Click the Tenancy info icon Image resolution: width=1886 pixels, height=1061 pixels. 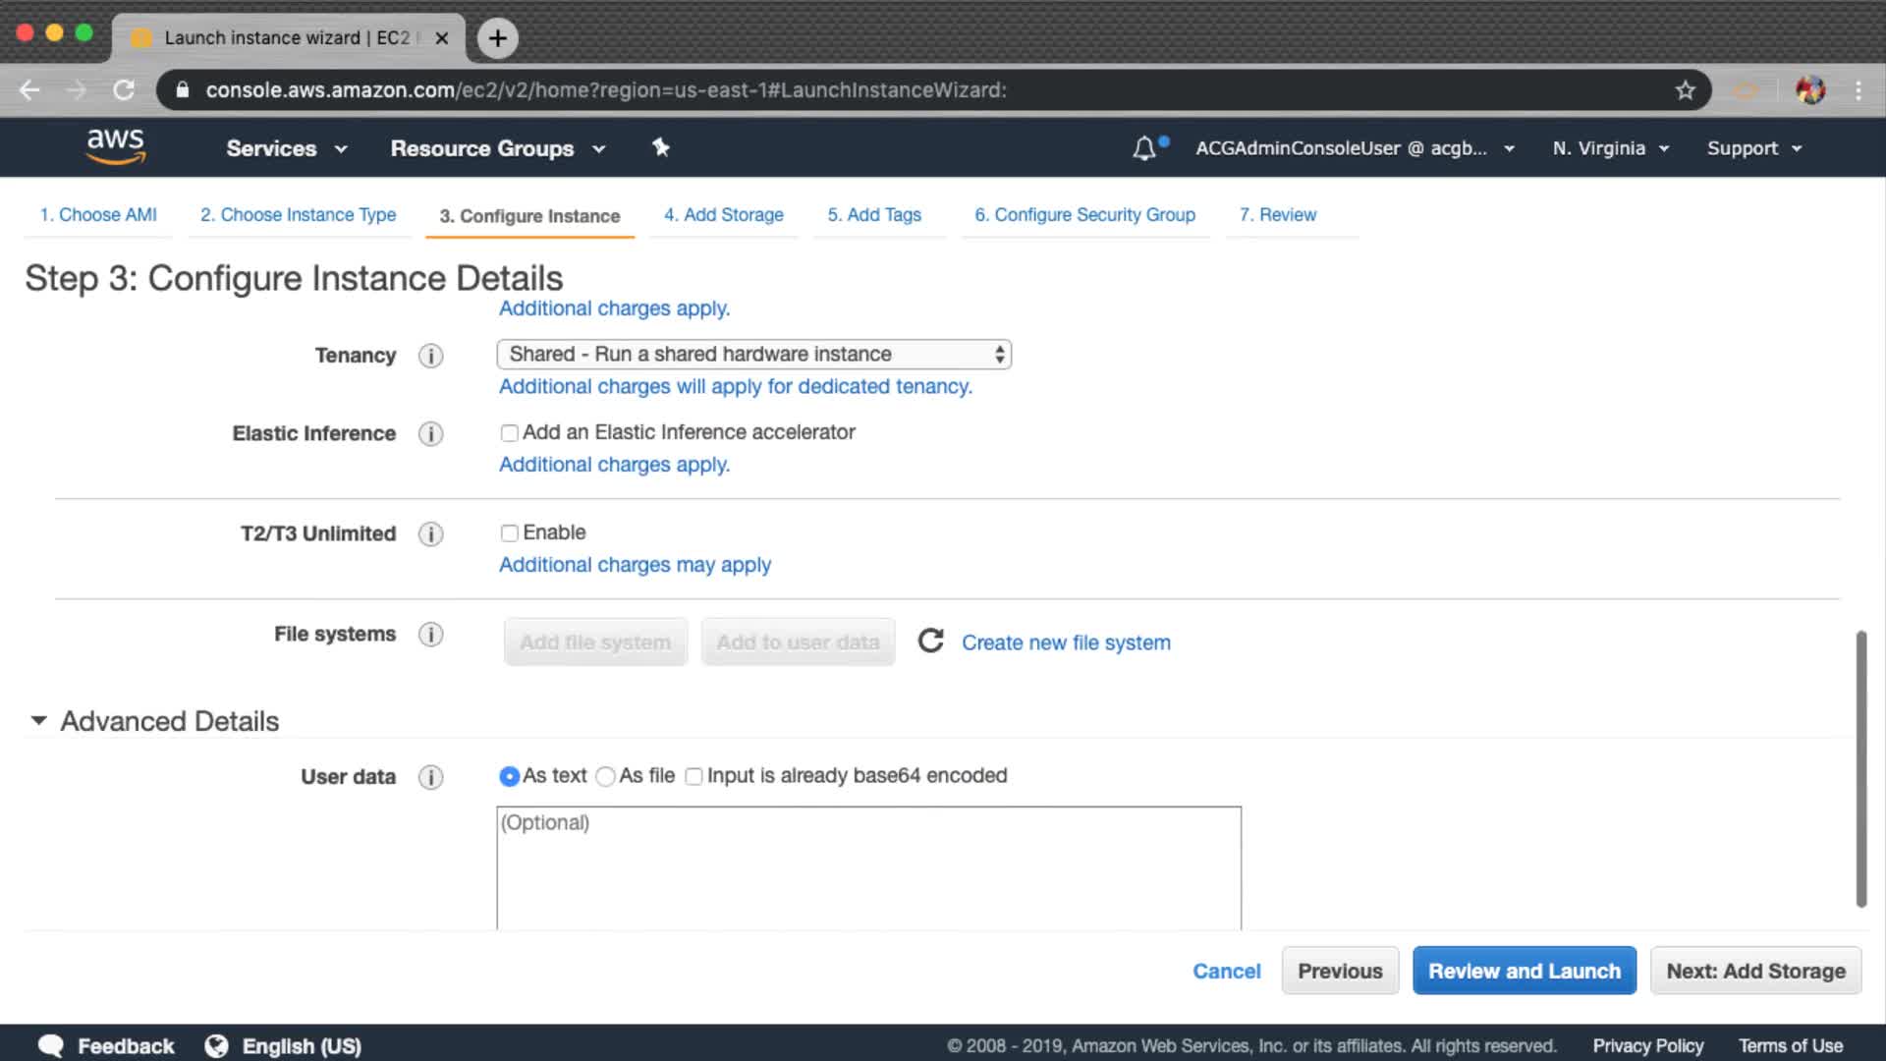[x=430, y=356]
